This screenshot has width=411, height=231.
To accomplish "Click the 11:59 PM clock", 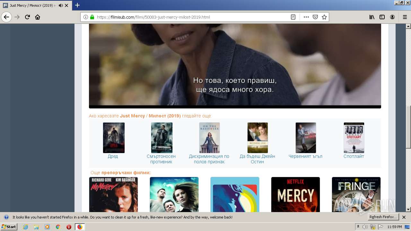I will click(395, 227).
